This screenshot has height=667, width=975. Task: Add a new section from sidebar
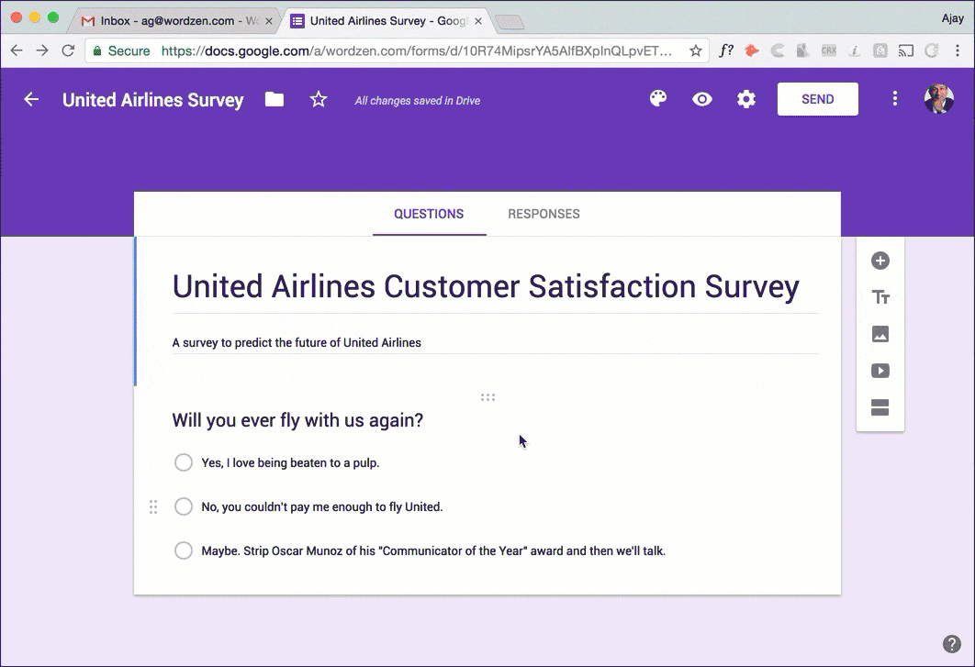click(880, 408)
